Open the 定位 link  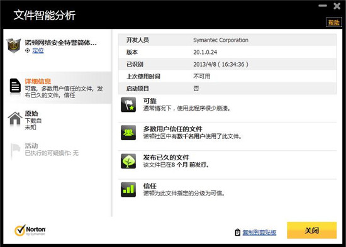point(38,50)
